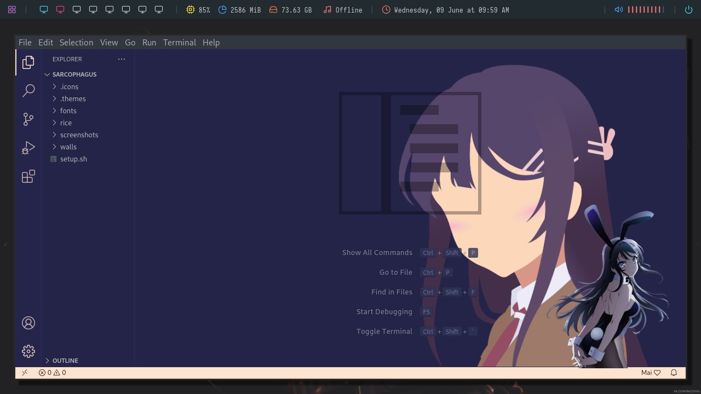Image resolution: width=701 pixels, height=394 pixels.
Task: Click the Offline music indicator
Action: pos(342,10)
